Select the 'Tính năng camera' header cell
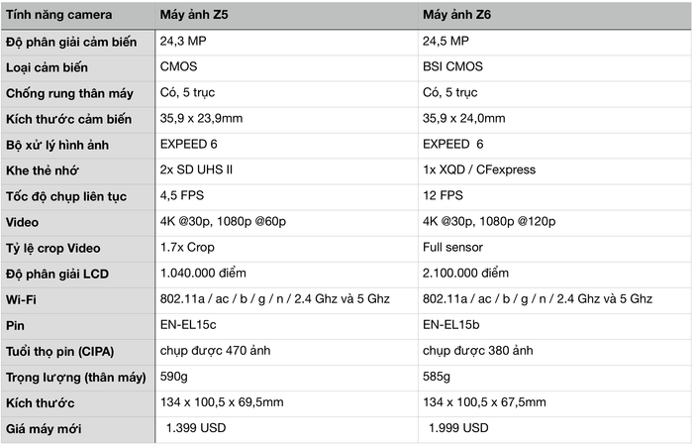 click(x=78, y=15)
